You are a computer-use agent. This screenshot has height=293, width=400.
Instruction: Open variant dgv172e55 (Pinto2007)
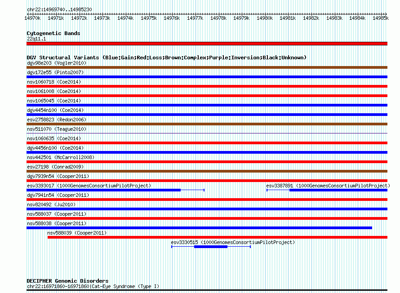55,72
